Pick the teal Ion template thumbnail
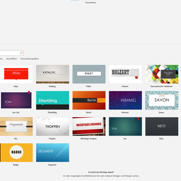The width and height of the screenshot is (181, 181). 125,127
